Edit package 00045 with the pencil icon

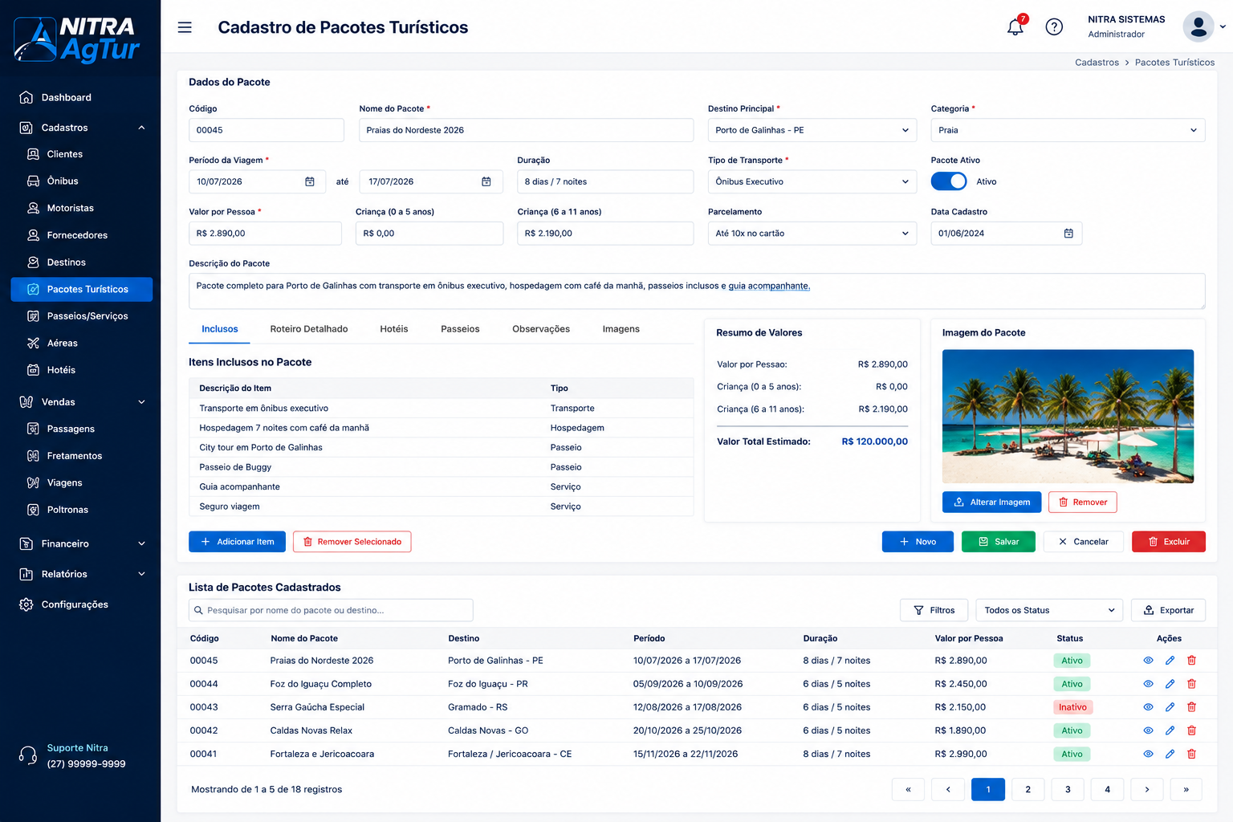point(1170,661)
